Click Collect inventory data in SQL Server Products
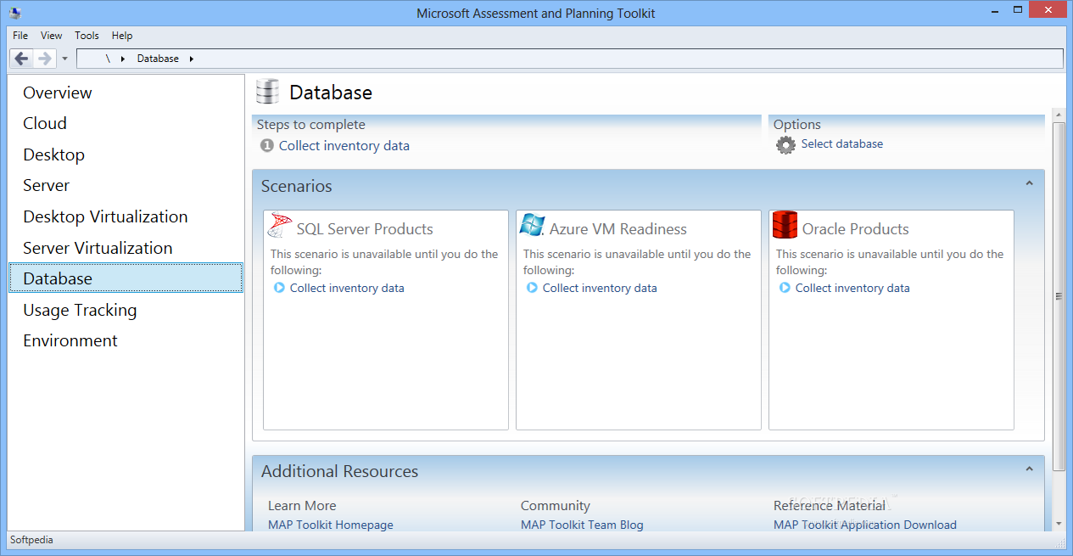Viewport: 1073px width, 556px height. point(347,288)
